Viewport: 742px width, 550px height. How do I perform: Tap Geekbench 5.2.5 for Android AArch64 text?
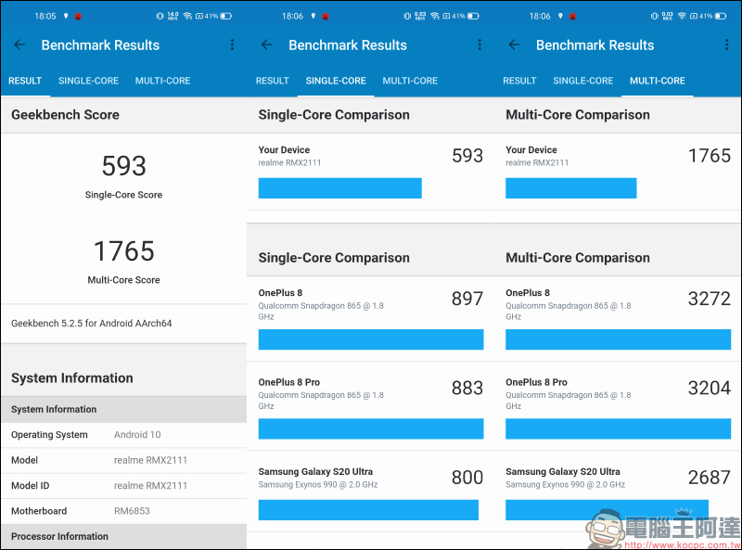pyautogui.click(x=91, y=324)
